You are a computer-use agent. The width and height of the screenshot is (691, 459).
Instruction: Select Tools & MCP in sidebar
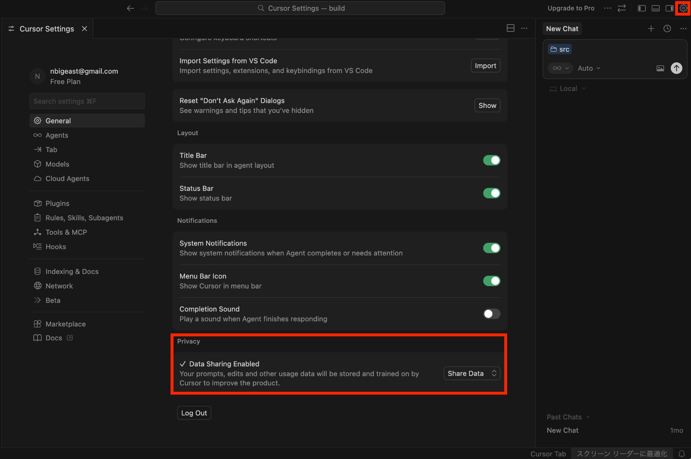point(66,232)
